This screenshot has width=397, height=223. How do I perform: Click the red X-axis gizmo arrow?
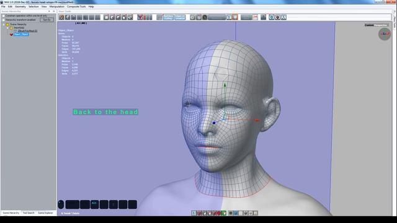257,120
